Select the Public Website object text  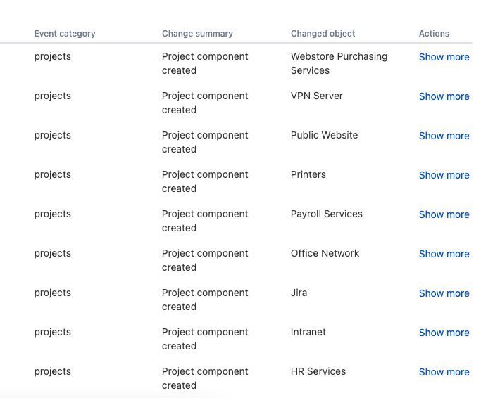click(x=324, y=135)
